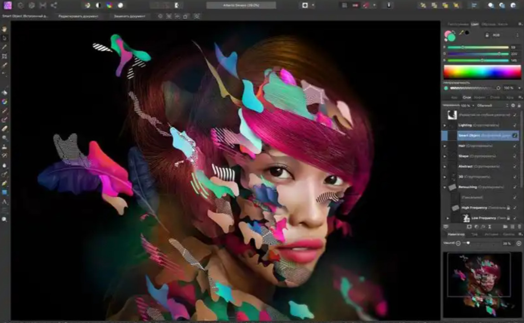Click the Export Persona share icon
Image resolution: width=524 pixels, height=323 pixels.
click(x=54, y=5)
